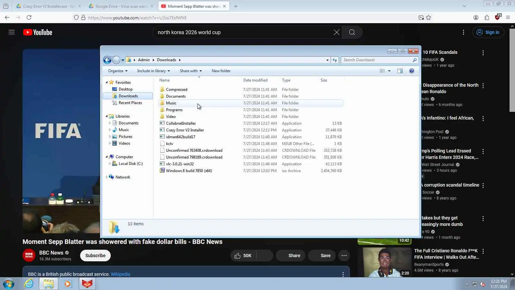515x290 pixels.
Task: Select the Compressed folder row
Action: 251,90
